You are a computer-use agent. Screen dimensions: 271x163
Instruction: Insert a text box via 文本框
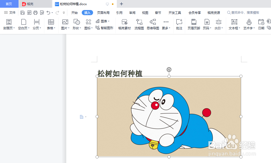point(234,24)
